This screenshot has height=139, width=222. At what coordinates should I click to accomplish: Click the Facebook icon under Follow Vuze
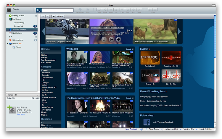147,122
